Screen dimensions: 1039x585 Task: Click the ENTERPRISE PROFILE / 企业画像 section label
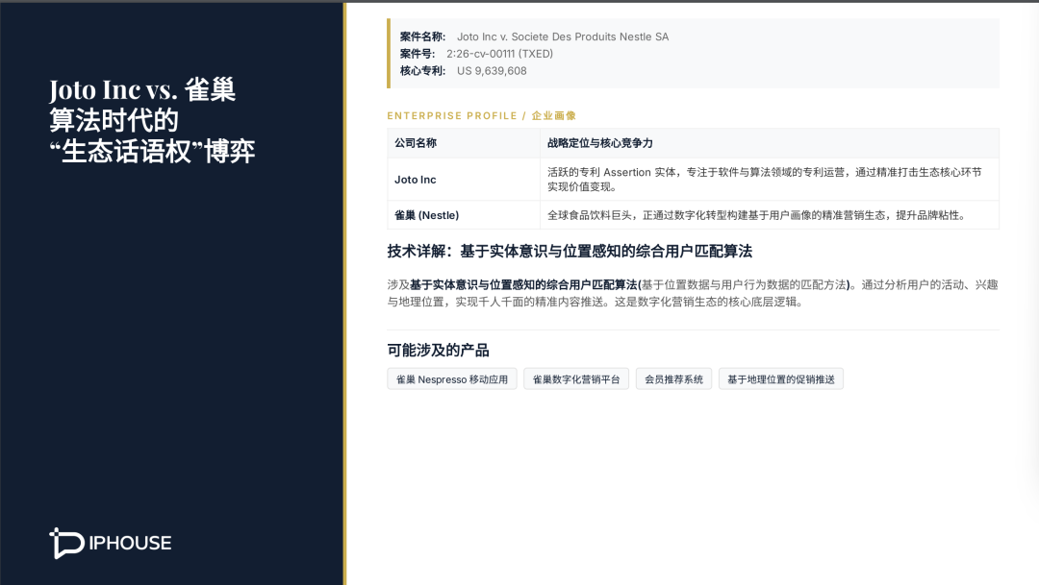pyautogui.click(x=481, y=115)
